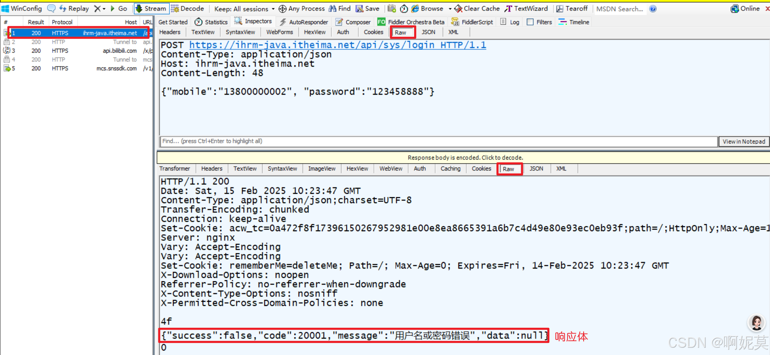Screen dimensions: 770x355
Task: Select request HexView inspector tab
Action: 314,32
